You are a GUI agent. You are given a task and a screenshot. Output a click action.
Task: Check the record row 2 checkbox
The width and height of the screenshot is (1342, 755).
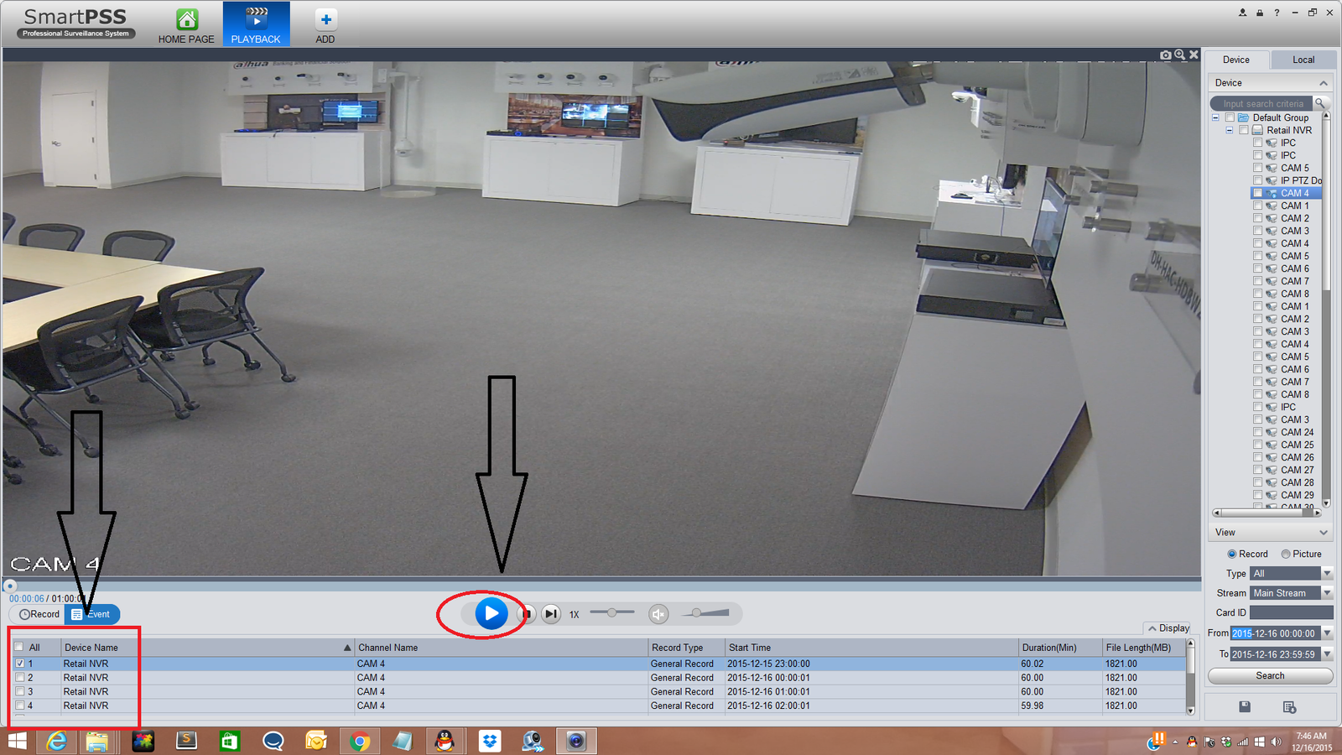pos(20,678)
